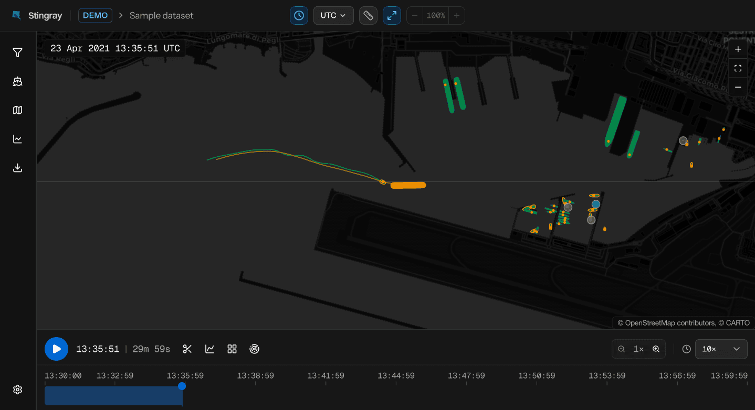The width and height of the screenshot is (755, 410).
Task: Open the filter panel funnel icon
Action: click(17, 52)
